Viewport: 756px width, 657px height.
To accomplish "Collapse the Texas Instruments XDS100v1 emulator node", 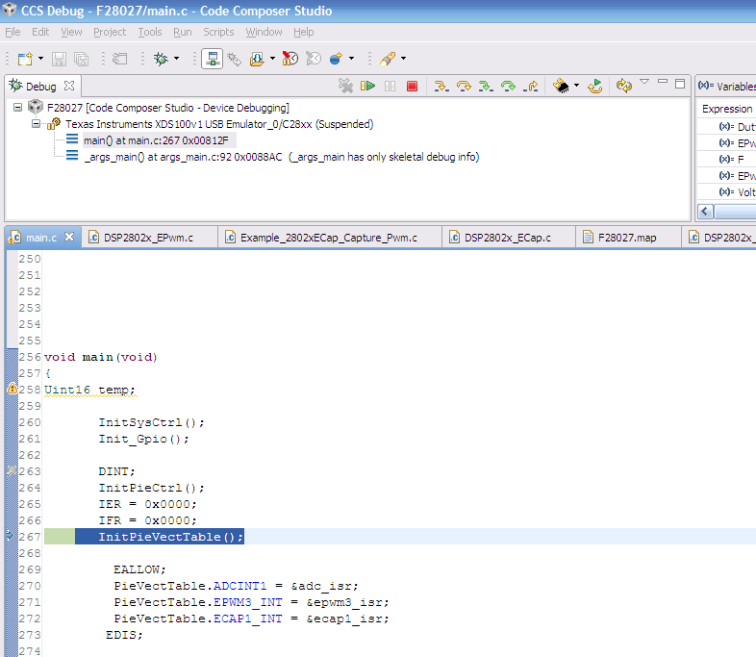I will tap(36, 124).
